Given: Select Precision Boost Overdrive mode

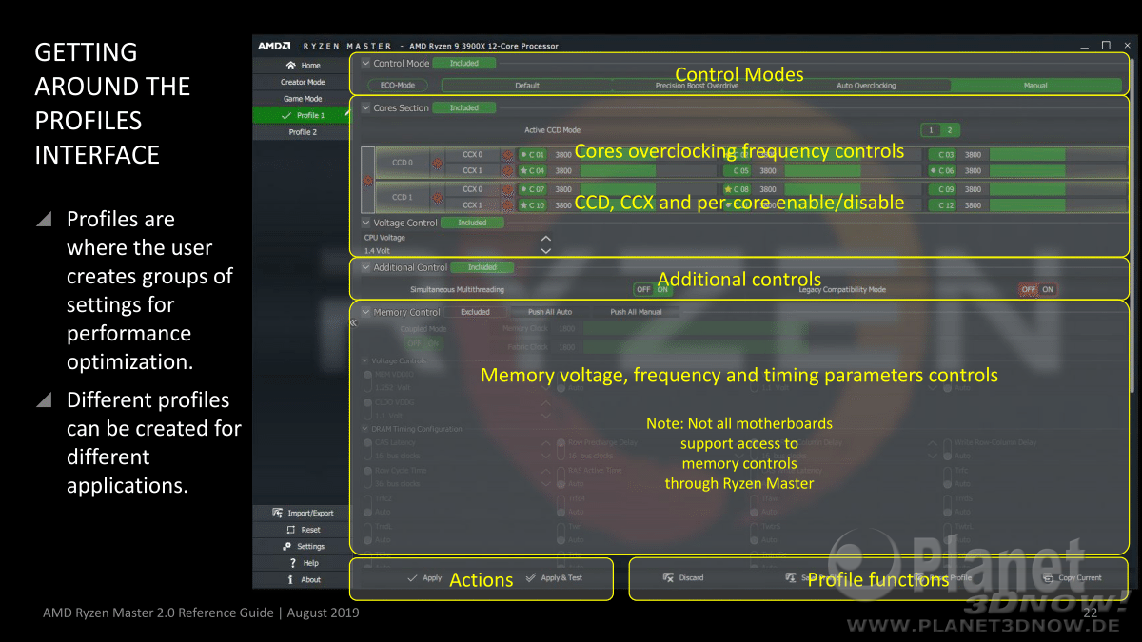Looking at the screenshot, I should click(696, 86).
